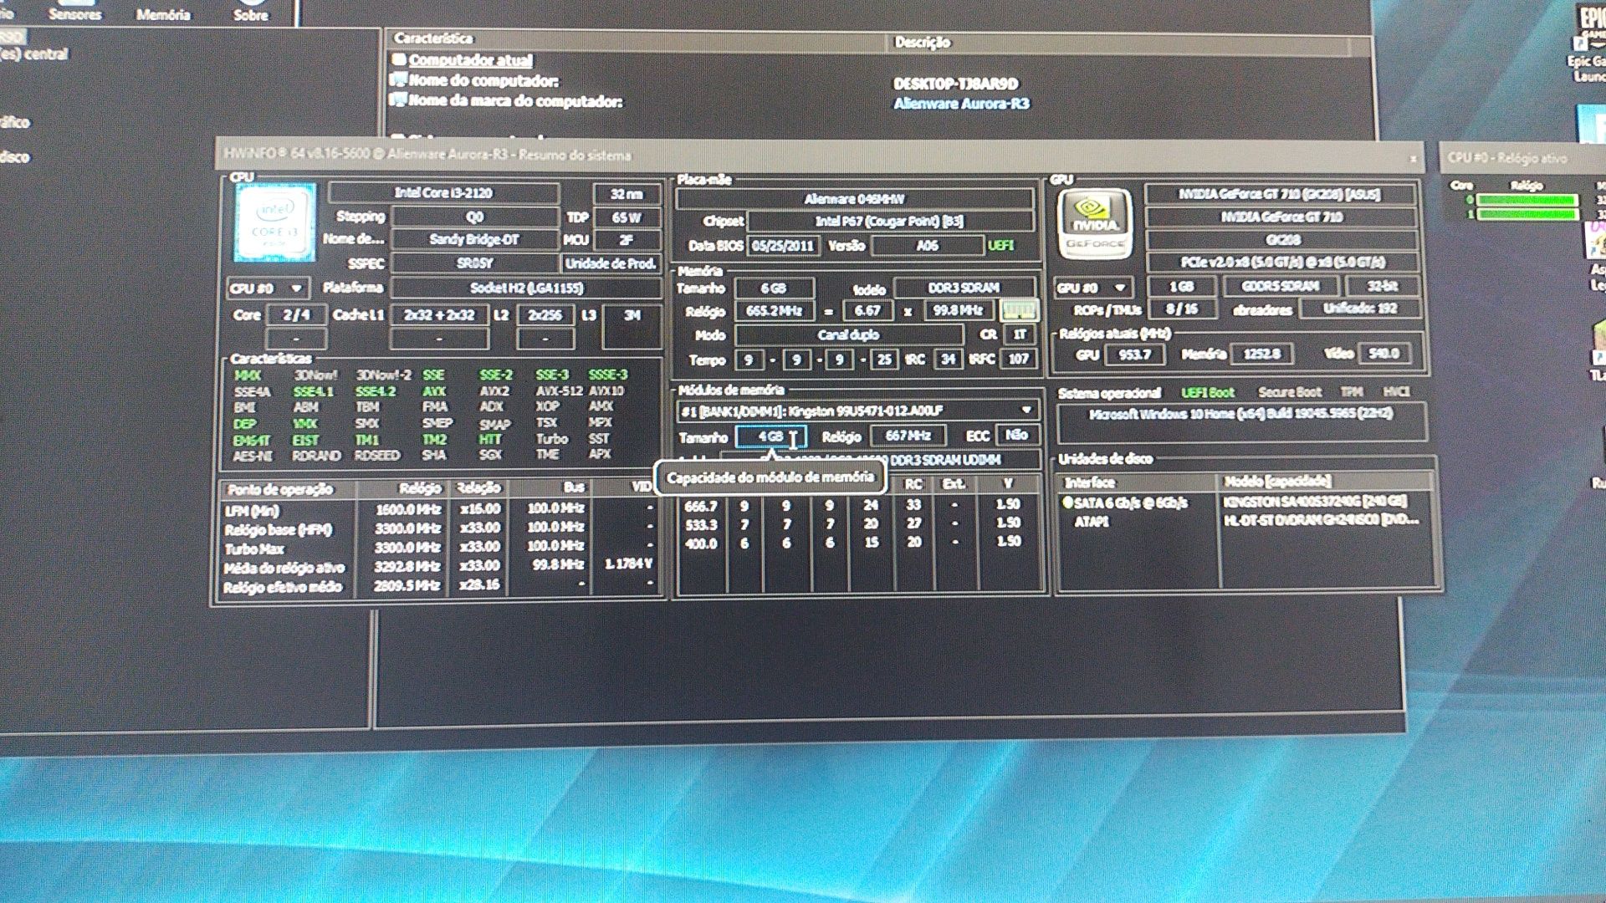Image resolution: width=1606 pixels, height=903 pixels.
Task: Click the BIOS date field 05/25/2011
Action: coord(782,246)
